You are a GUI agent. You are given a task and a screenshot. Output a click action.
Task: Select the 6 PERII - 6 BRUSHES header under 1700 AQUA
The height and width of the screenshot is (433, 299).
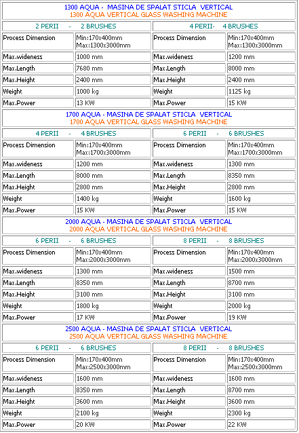(224, 134)
